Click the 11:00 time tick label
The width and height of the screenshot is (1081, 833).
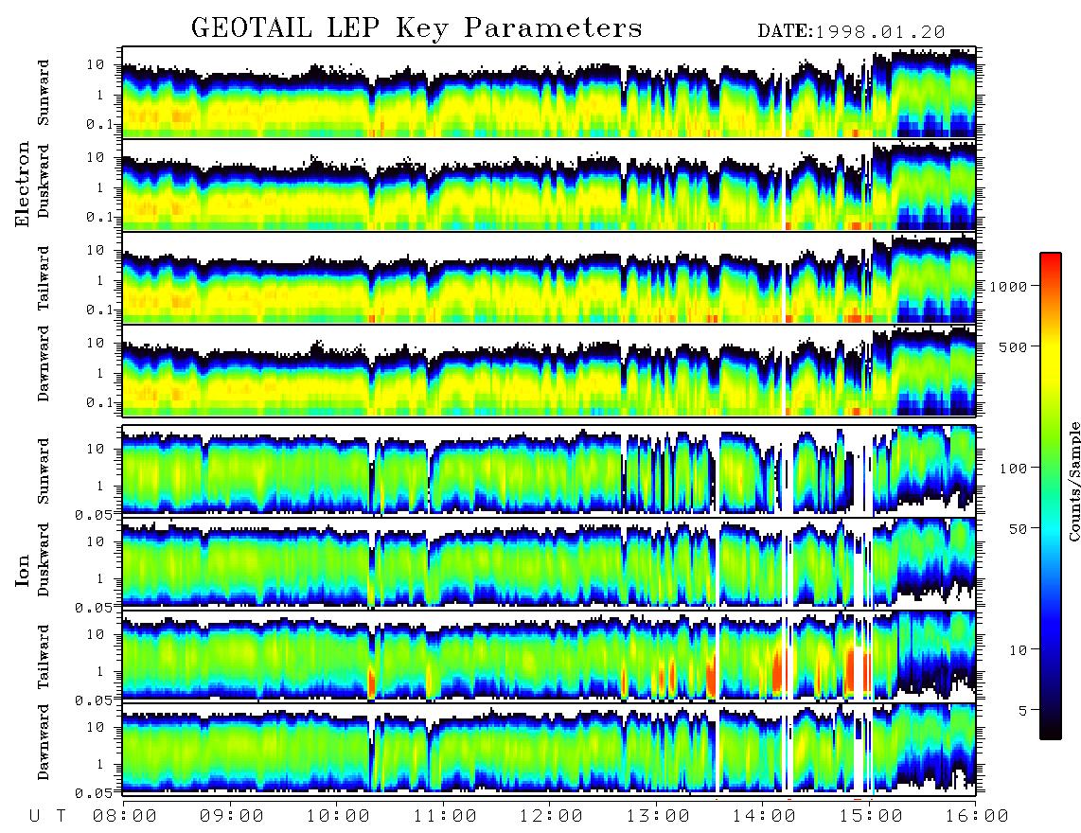(445, 817)
